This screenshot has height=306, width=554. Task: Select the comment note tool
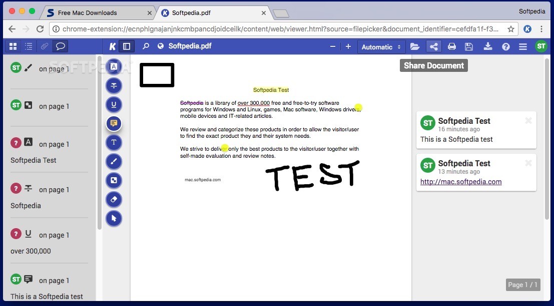pos(114,123)
